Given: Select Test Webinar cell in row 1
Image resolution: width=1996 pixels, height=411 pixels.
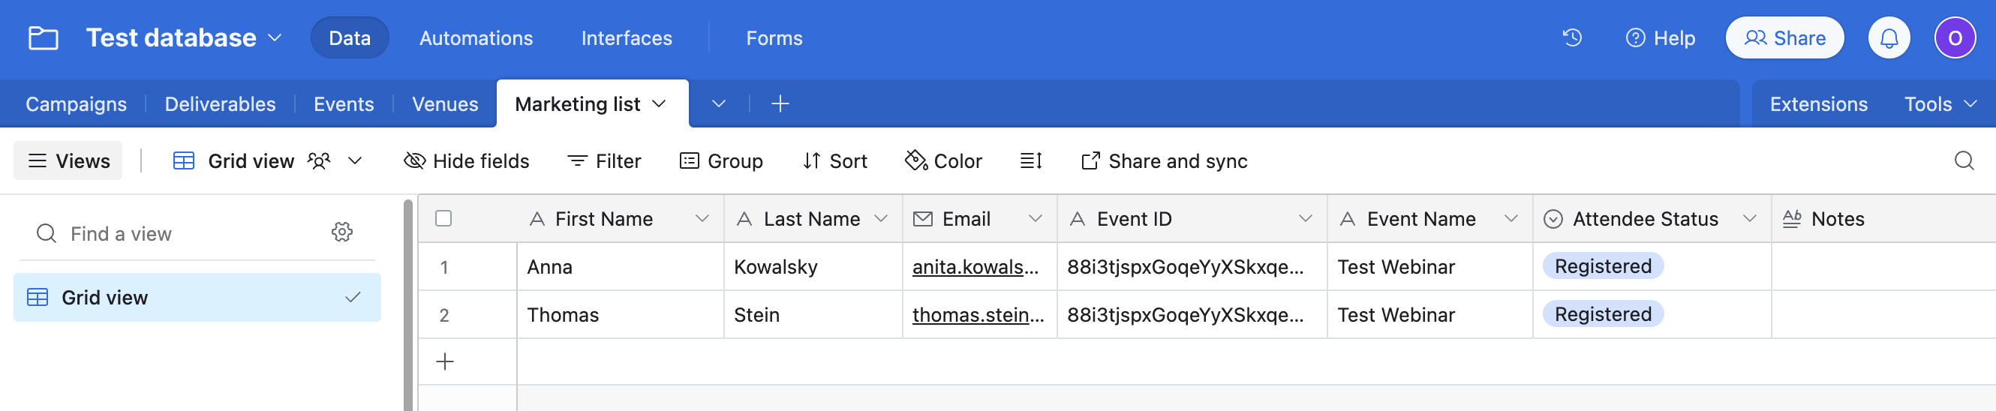Looking at the screenshot, I should (x=1429, y=267).
